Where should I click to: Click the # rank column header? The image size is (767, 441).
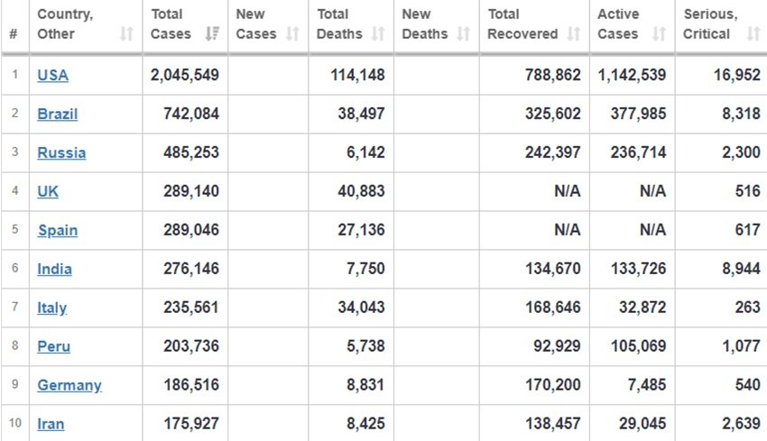click(x=14, y=33)
